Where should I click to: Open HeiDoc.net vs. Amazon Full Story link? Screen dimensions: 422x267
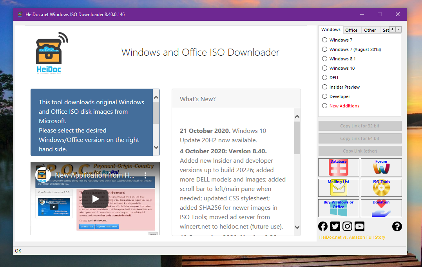tap(352, 237)
